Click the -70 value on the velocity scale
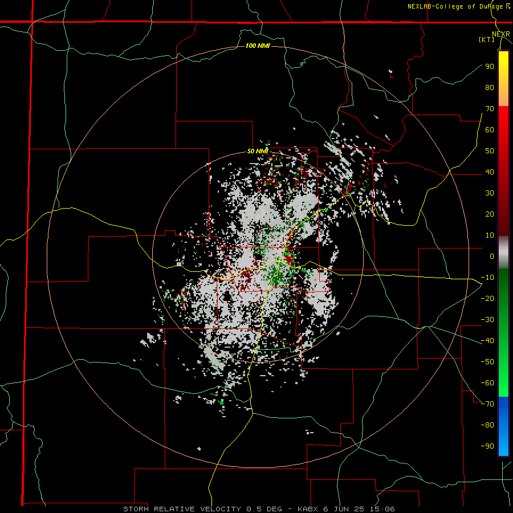The width and height of the screenshot is (513, 513). [x=487, y=404]
